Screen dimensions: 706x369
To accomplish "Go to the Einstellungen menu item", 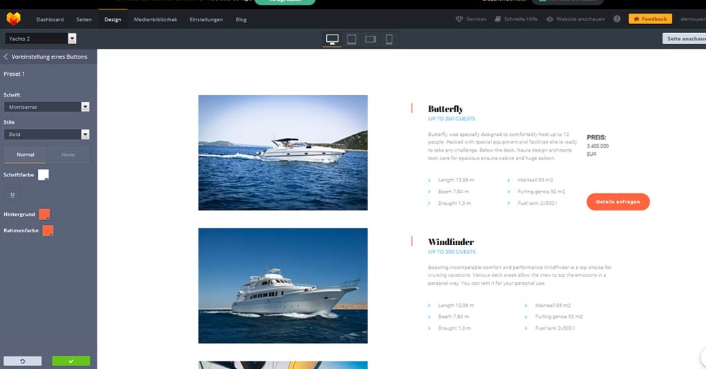I will (x=206, y=19).
